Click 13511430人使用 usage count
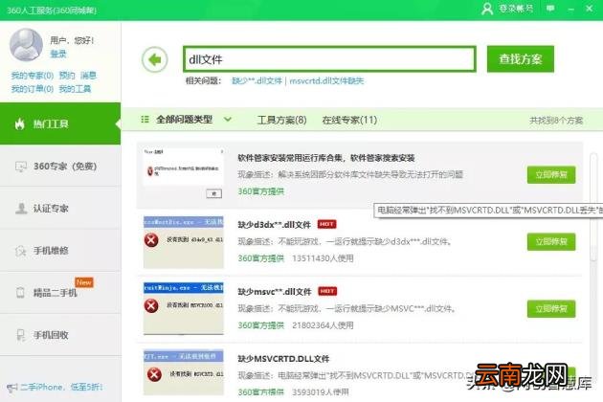Image resolution: width=603 pixels, height=402 pixels. pyautogui.click(x=323, y=258)
